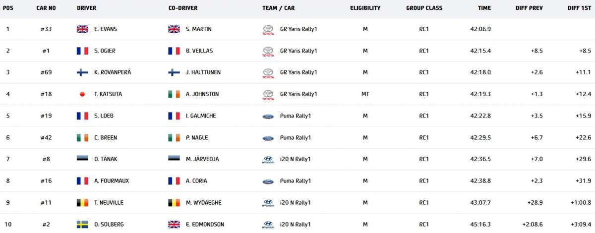
Task: Click the Swedish flag beside O. Solberg
Action: 82,225
